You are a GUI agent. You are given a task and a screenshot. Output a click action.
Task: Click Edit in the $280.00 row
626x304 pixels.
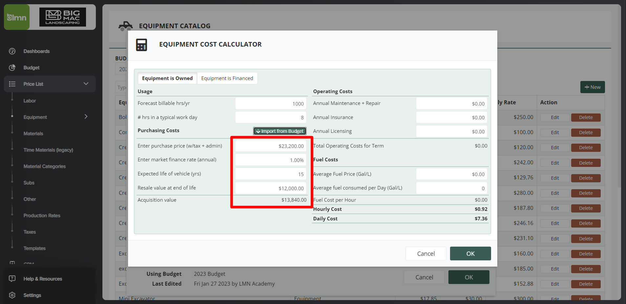pyautogui.click(x=555, y=193)
